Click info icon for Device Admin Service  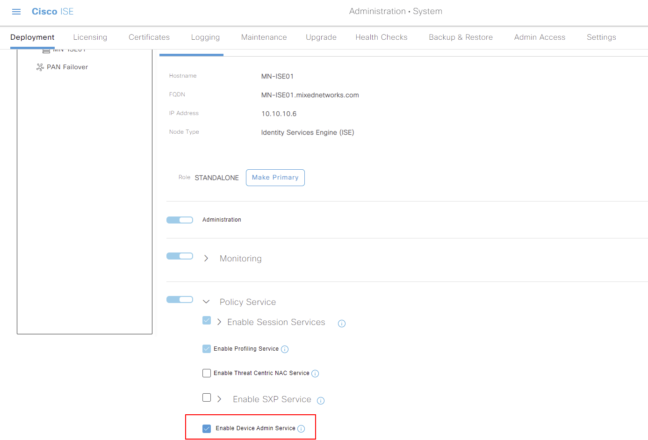click(x=301, y=429)
